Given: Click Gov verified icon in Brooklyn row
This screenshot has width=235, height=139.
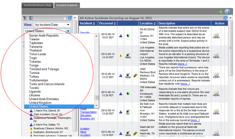Looking at the screenshot, I should (128, 112).
